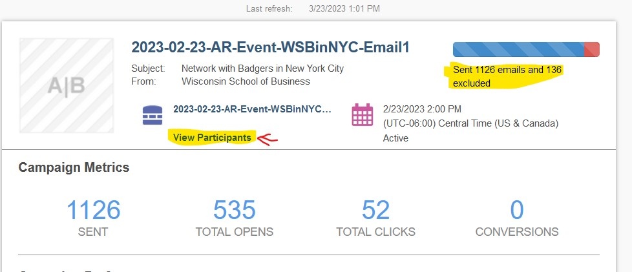This screenshot has width=632, height=272.
Task: Open the View Participants link
Action: (x=212, y=138)
